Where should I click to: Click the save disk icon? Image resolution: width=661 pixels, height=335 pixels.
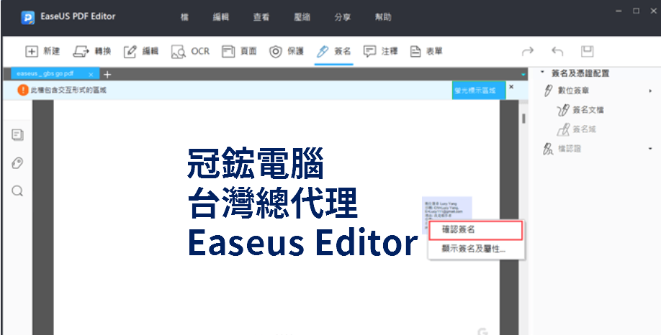tap(588, 51)
